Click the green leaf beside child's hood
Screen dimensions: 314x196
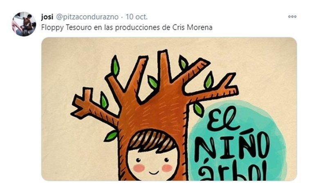pos(111,136)
